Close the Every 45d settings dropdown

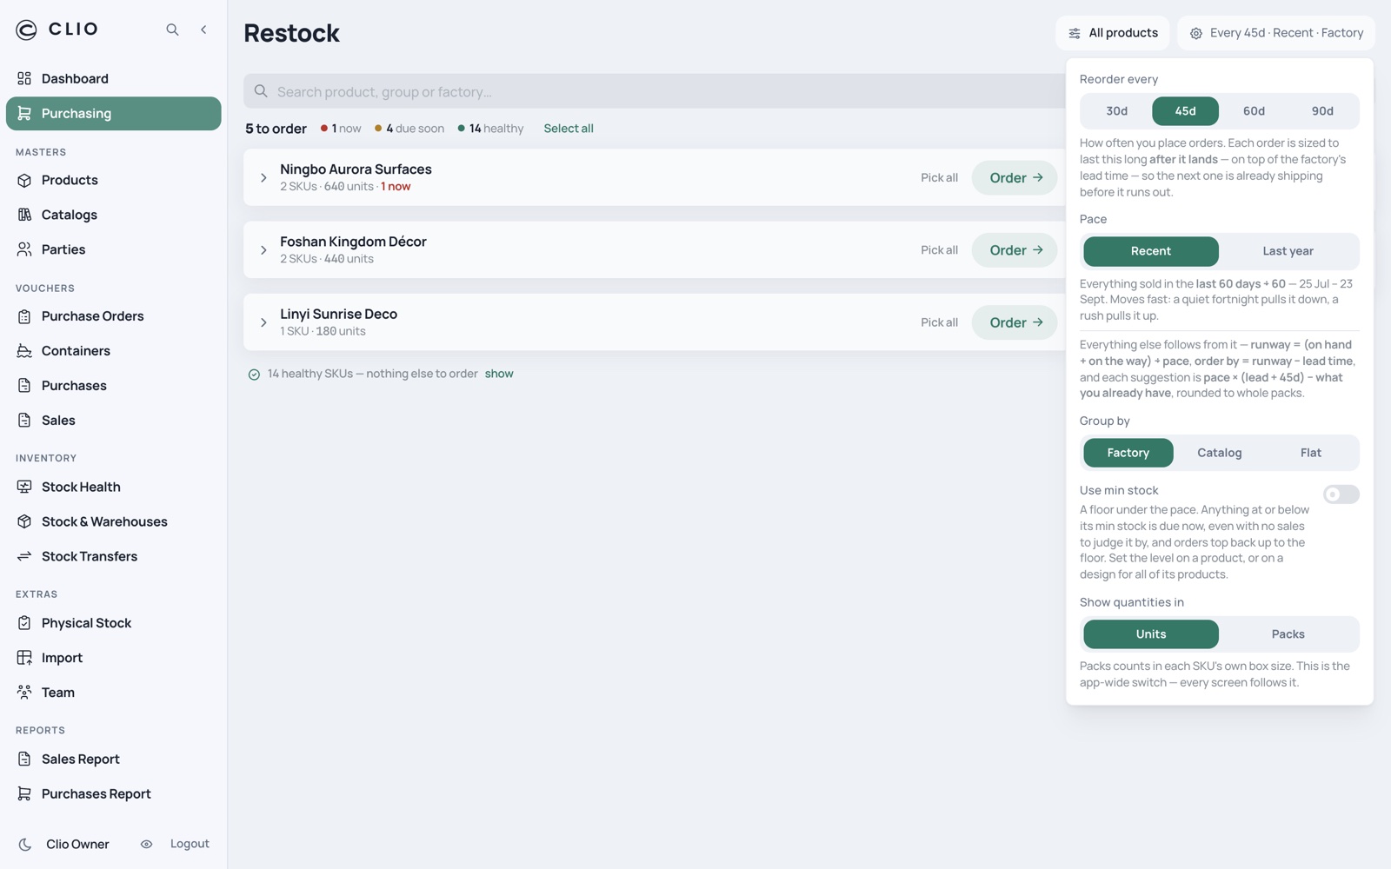pyautogui.click(x=1275, y=33)
